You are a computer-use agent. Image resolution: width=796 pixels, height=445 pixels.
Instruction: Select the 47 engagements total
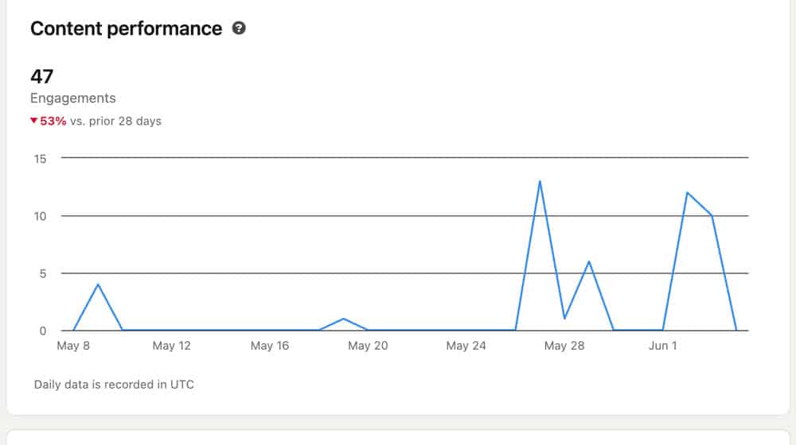click(41, 76)
